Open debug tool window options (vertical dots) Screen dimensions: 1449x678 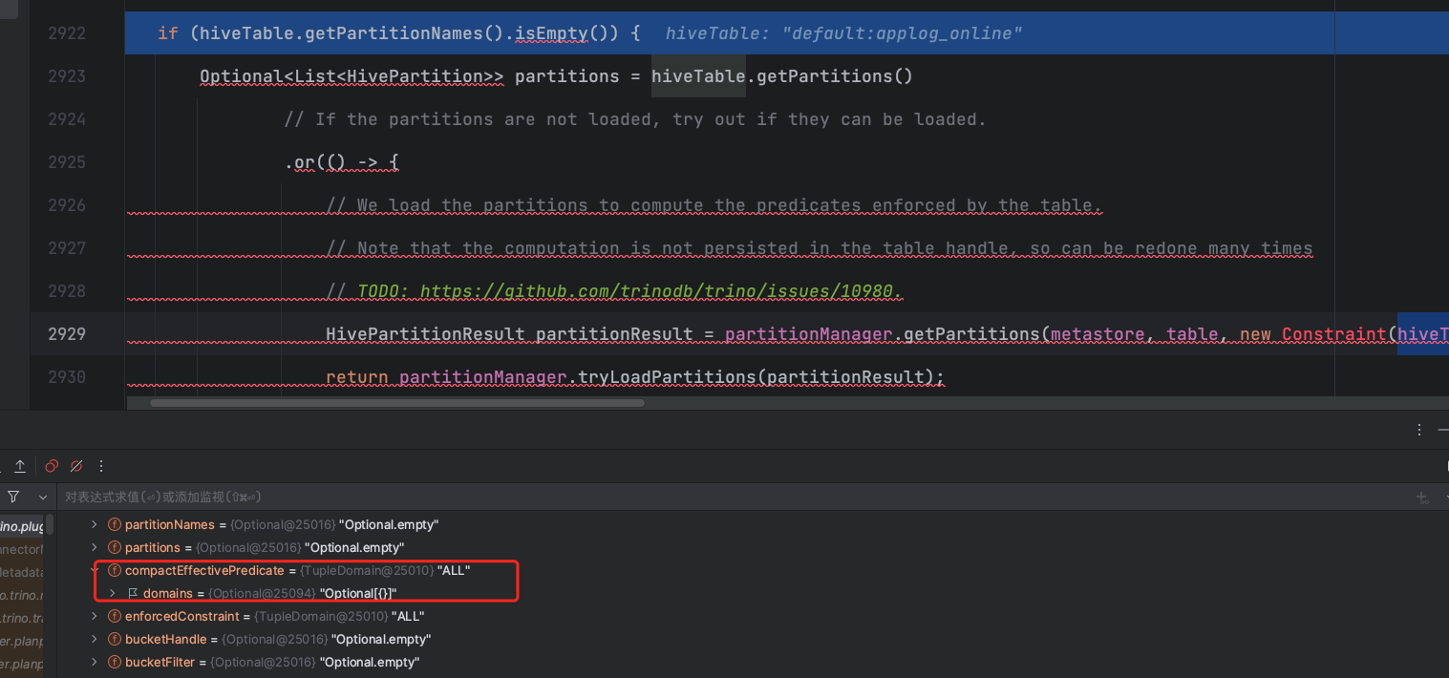(1419, 431)
